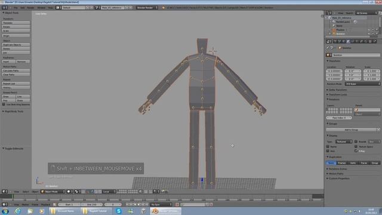Click the scene browse icon in header
The height and width of the screenshot is (215, 382).
pos(98,8)
